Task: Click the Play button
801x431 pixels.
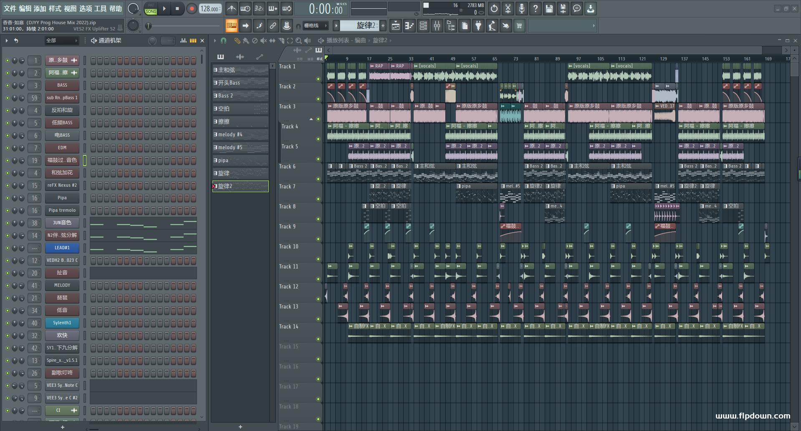Action: point(164,9)
